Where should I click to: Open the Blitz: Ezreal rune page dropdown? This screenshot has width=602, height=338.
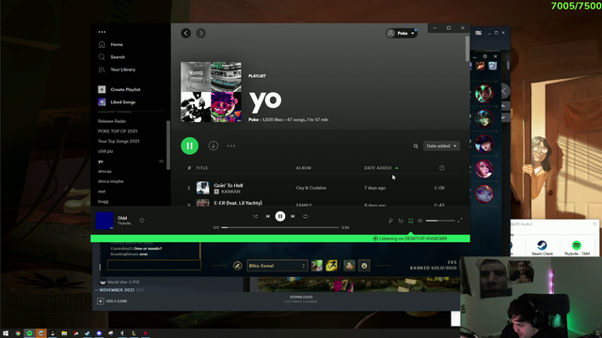coord(277,266)
